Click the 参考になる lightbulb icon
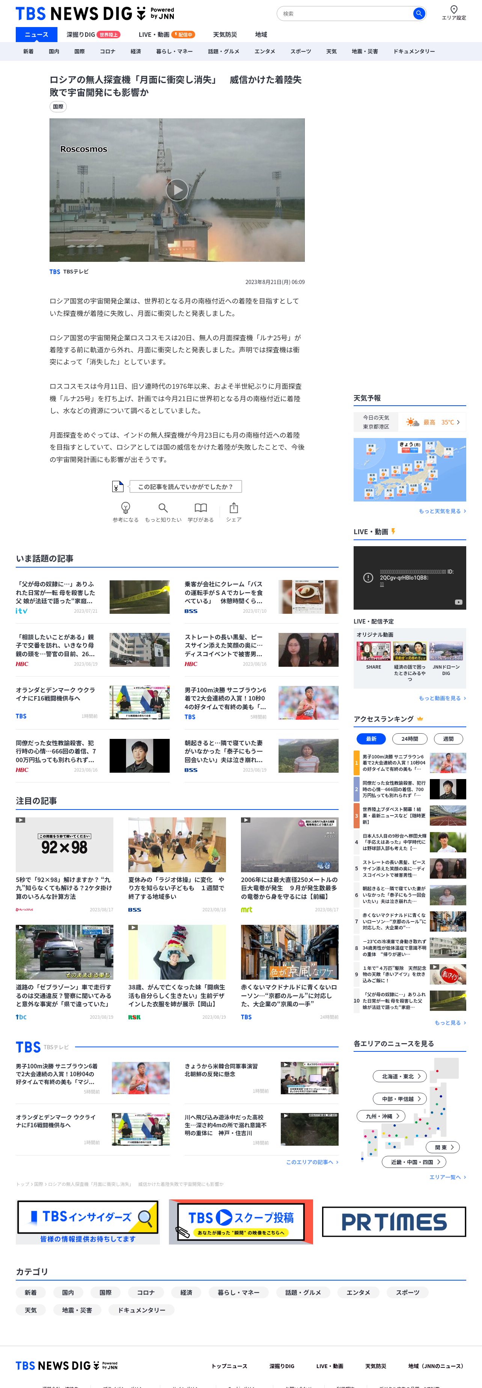482x1388 pixels. pyautogui.click(x=125, y=507)
